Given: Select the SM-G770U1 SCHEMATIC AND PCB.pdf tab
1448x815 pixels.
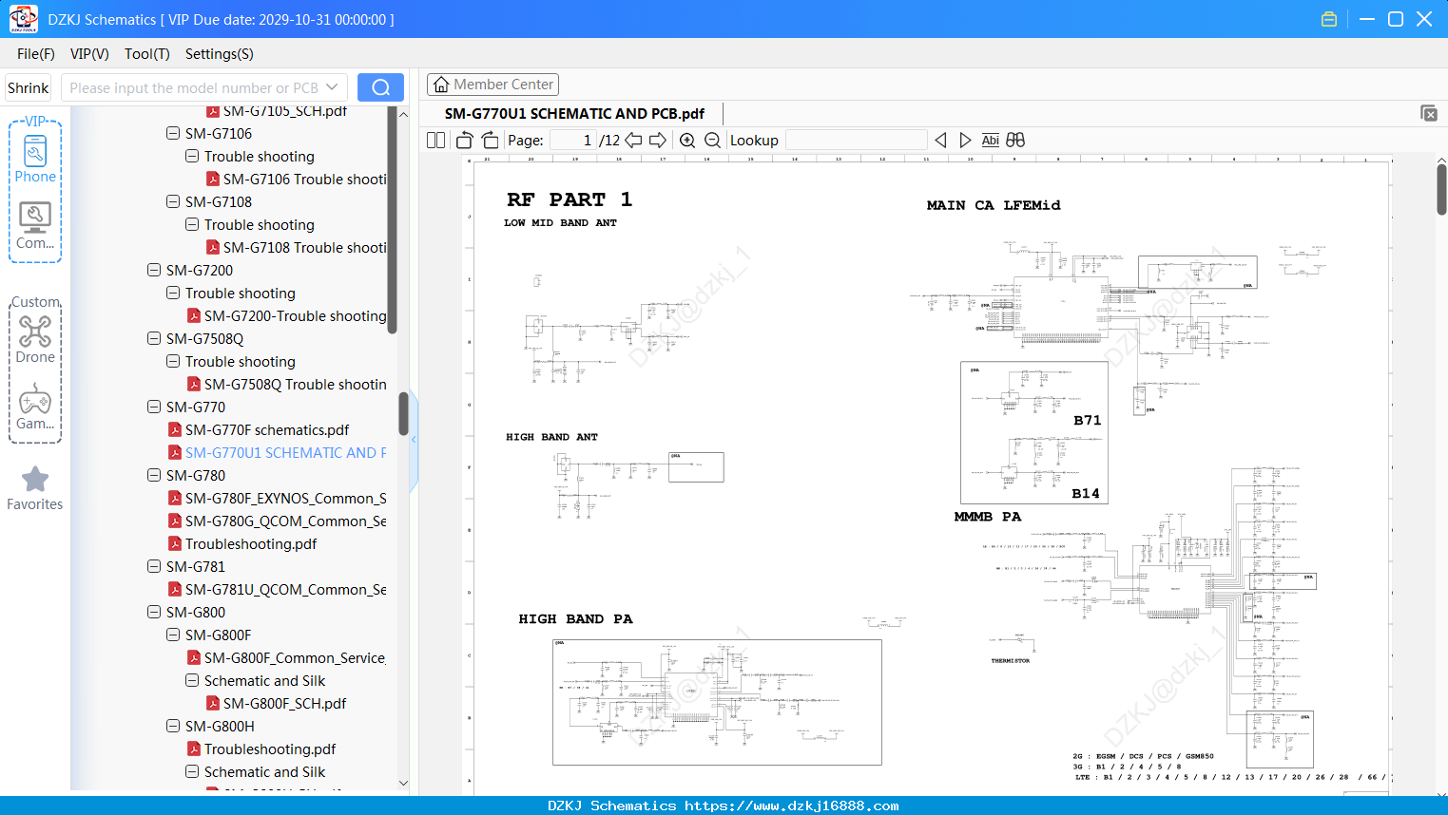Looking at the screenshot, I should coord(574,114).
